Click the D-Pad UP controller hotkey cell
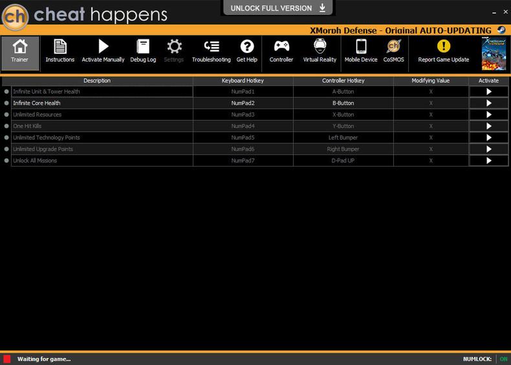 point(343,160)
